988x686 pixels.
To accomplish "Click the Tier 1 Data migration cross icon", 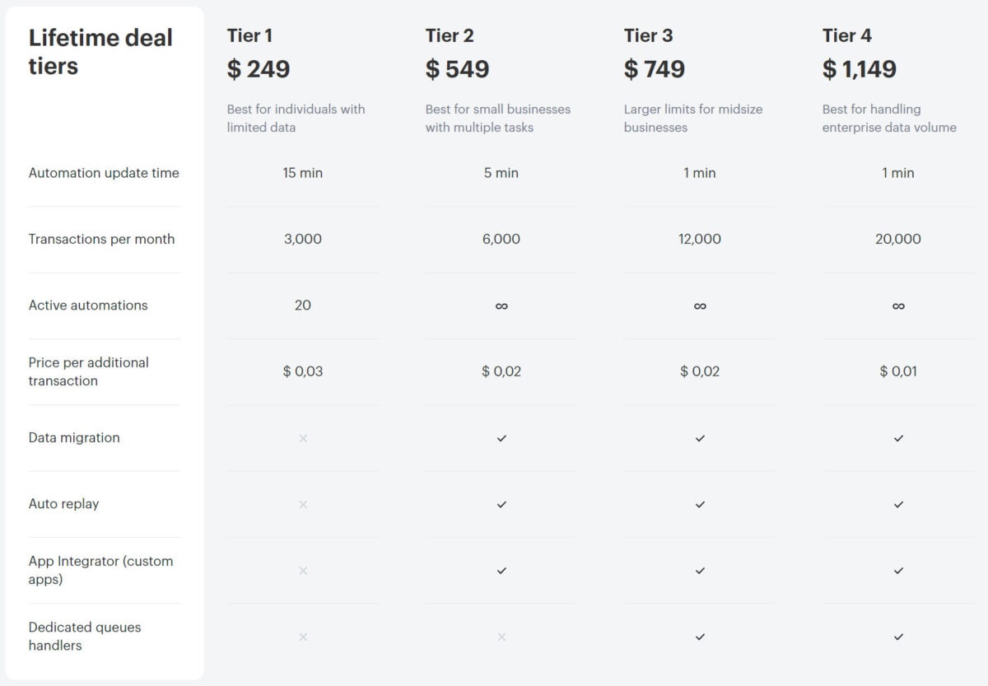I will (303, 438).
